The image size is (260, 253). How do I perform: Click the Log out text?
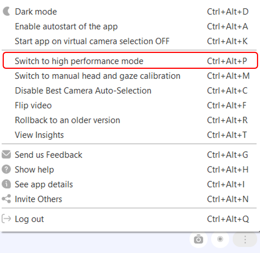pyautogui.click(x=29, y=219)
